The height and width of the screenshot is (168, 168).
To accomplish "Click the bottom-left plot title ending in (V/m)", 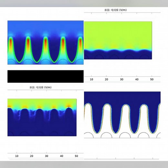I will pyautogui.click(x=40, y=87).
